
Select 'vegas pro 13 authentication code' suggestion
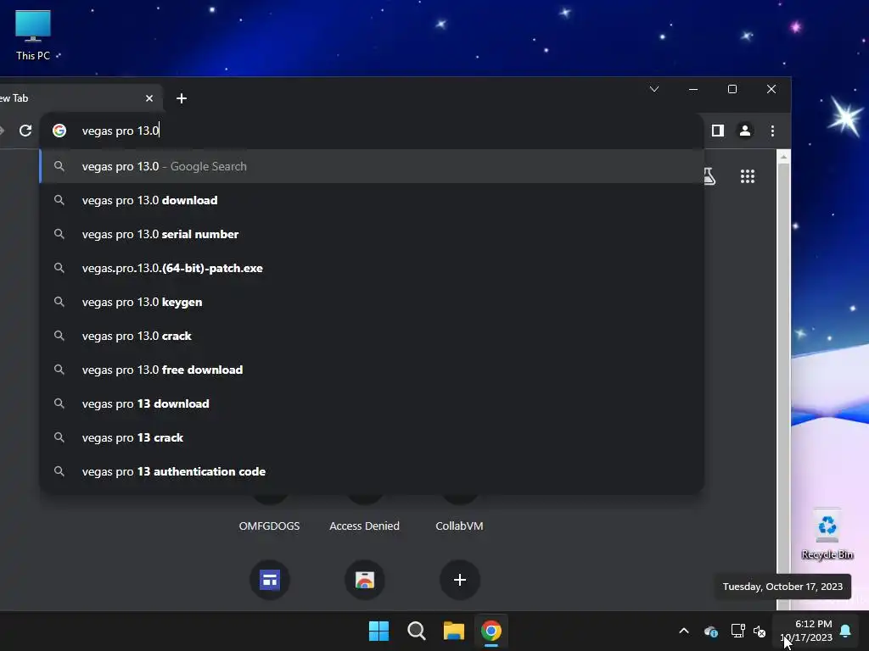pyautogui.click(x=372, y=471)
